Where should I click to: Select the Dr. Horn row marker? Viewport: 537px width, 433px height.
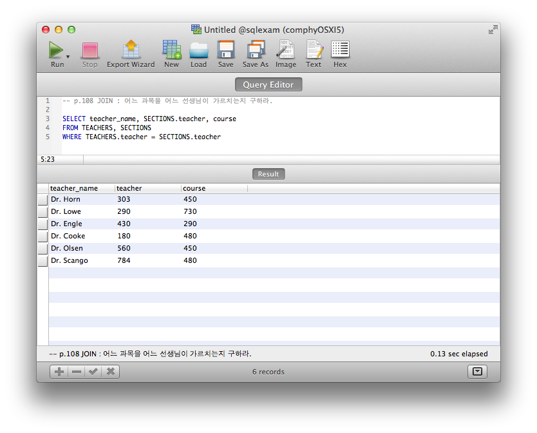tap(42, 200)
